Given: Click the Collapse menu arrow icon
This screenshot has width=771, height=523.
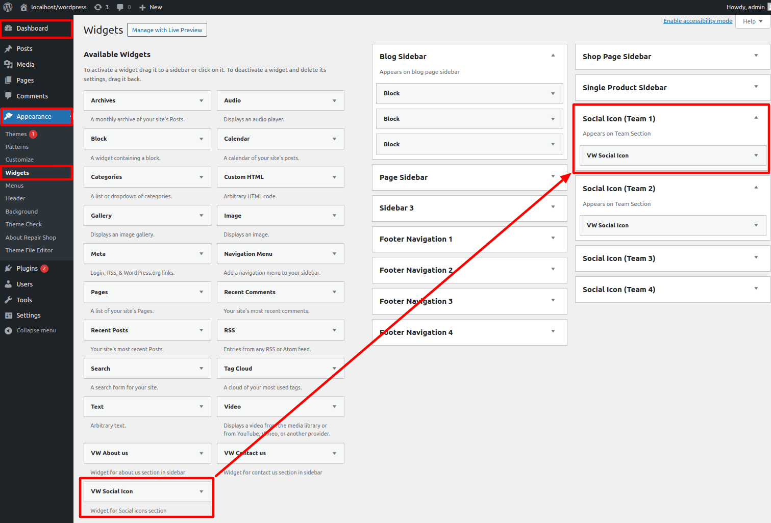Looking at the screenshot, I should 8,331.
